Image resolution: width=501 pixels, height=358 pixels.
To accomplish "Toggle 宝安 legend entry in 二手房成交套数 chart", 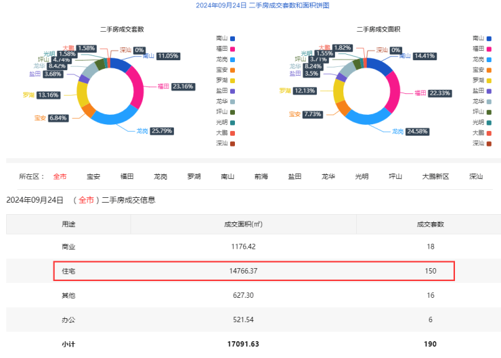I will [x=225, y=70].
